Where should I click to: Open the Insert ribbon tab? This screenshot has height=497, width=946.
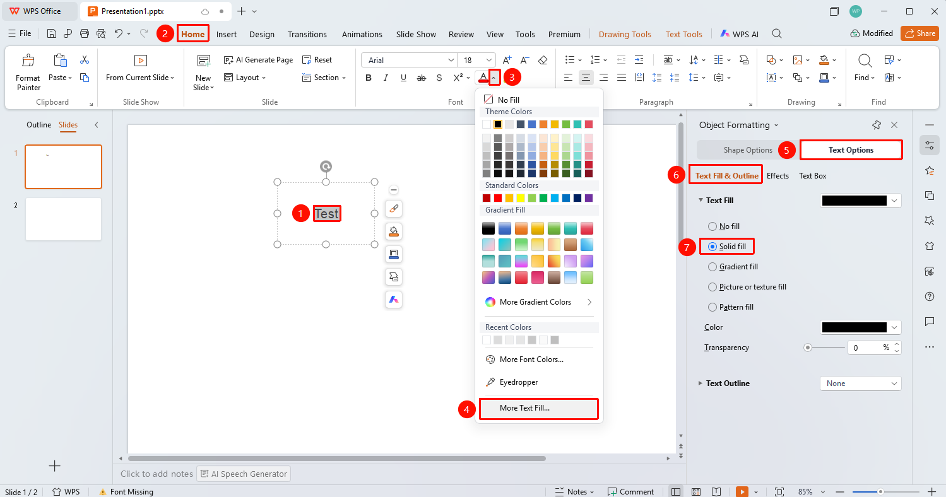227,34
